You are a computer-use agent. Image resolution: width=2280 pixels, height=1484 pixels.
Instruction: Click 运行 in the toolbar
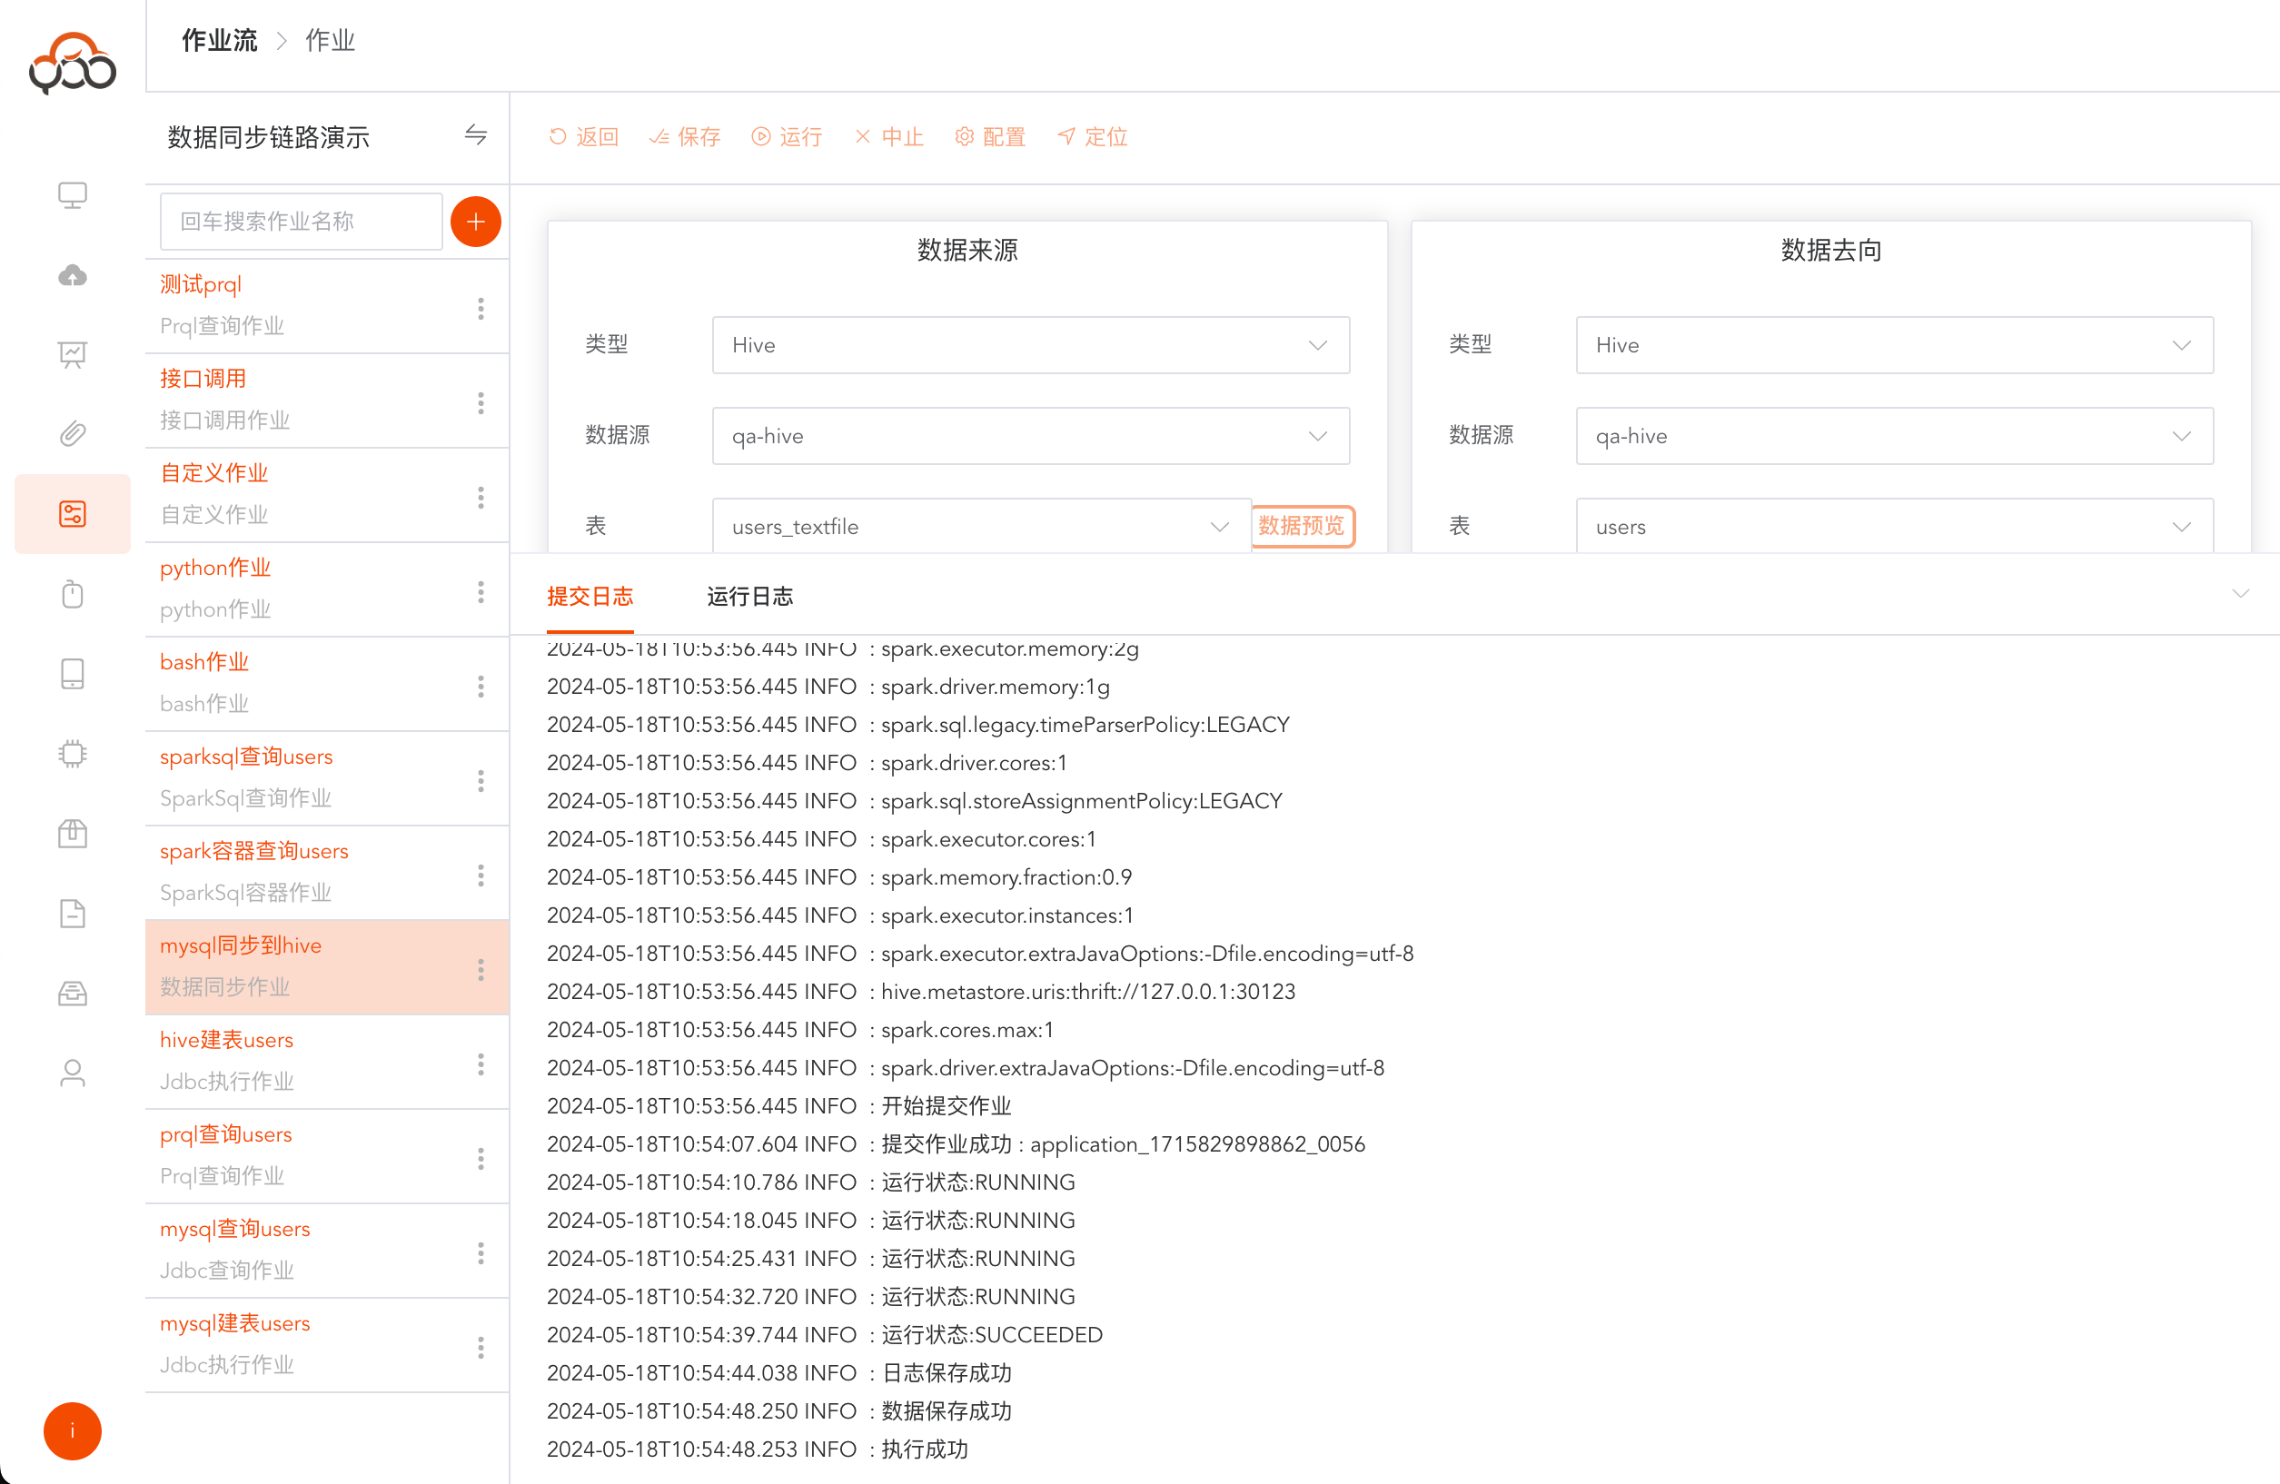click(x=788, y=137)
